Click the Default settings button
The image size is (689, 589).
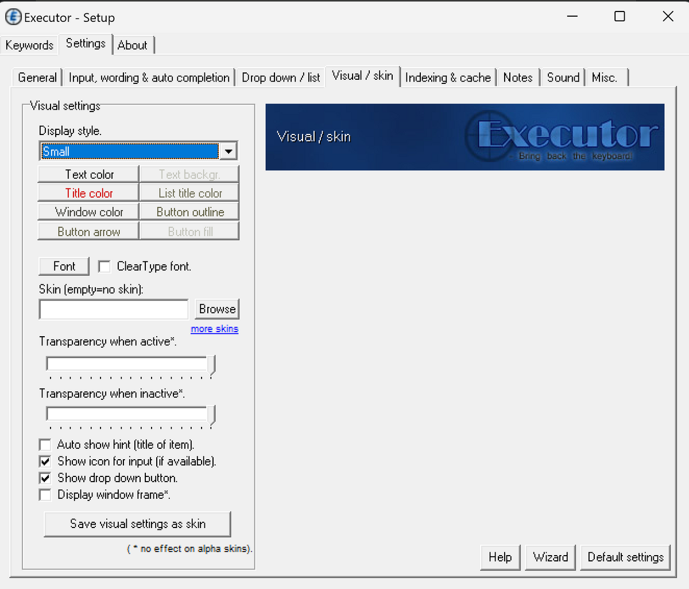pos(625,557)
